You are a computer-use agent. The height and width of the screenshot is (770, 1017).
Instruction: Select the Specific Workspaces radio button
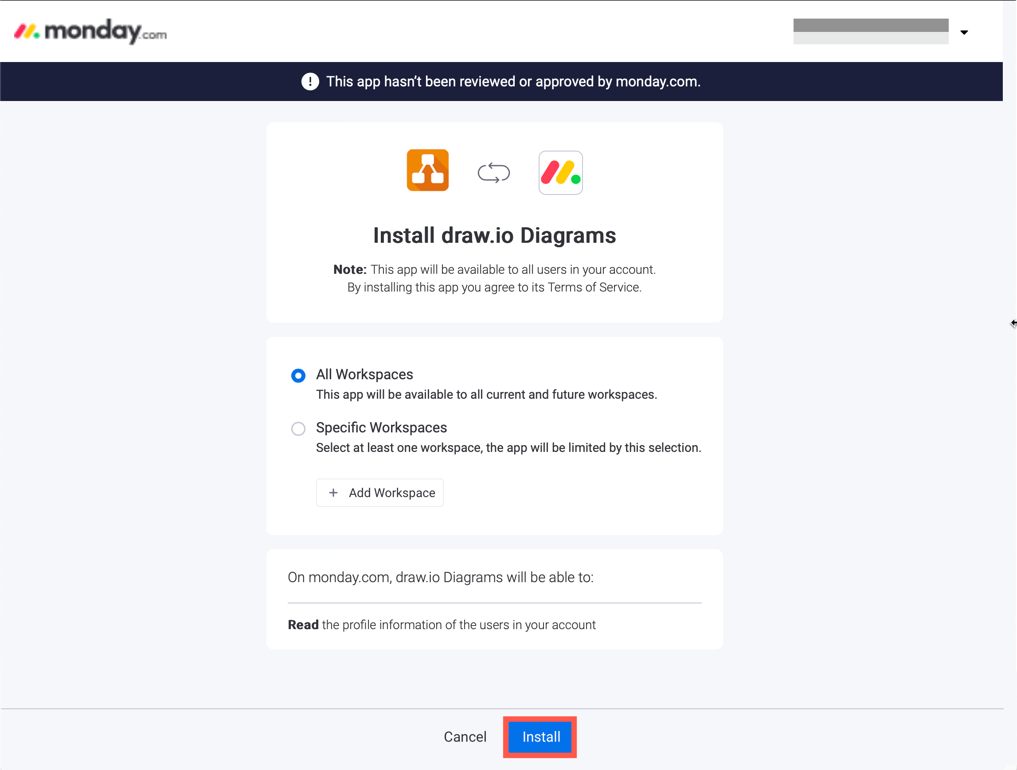[298, 429]
